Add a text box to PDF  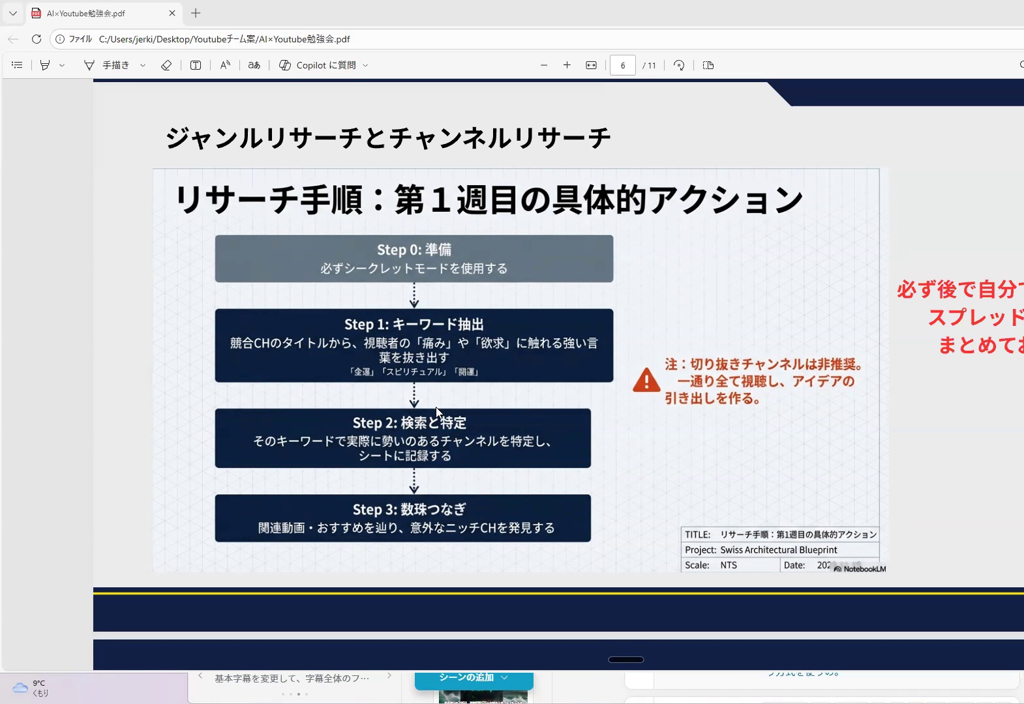point(196,65)
